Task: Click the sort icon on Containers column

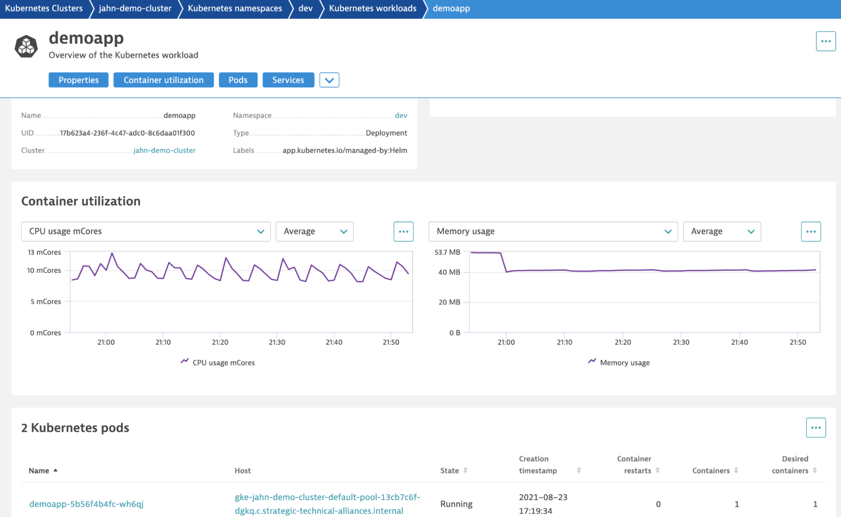Action: (736, 470)
